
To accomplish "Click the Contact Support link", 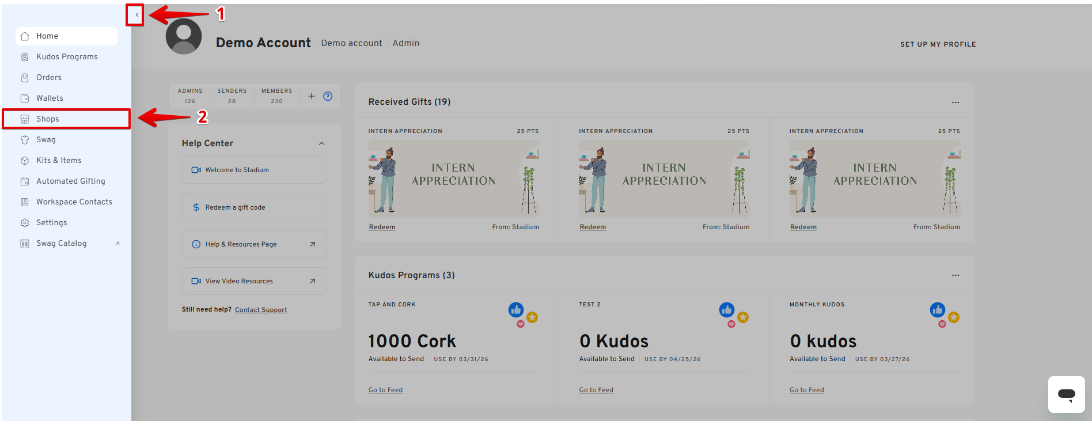I will click(x=261, y=310).
